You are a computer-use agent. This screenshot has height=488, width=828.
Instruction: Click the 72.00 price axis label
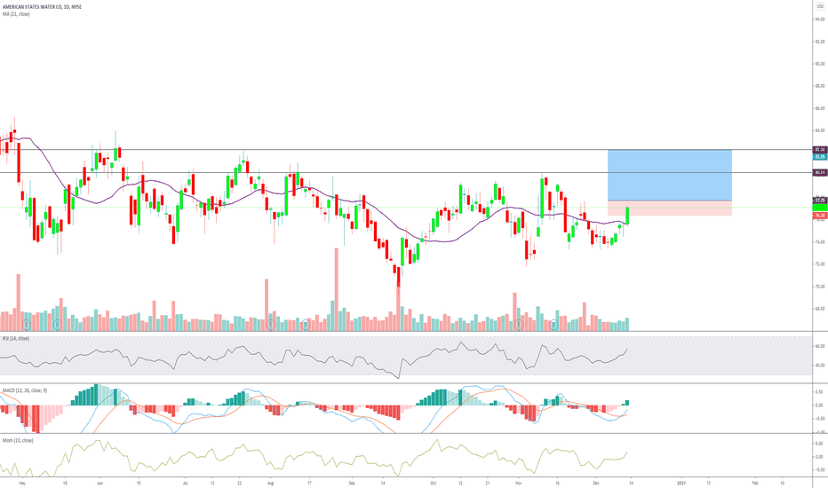(819, 264)
